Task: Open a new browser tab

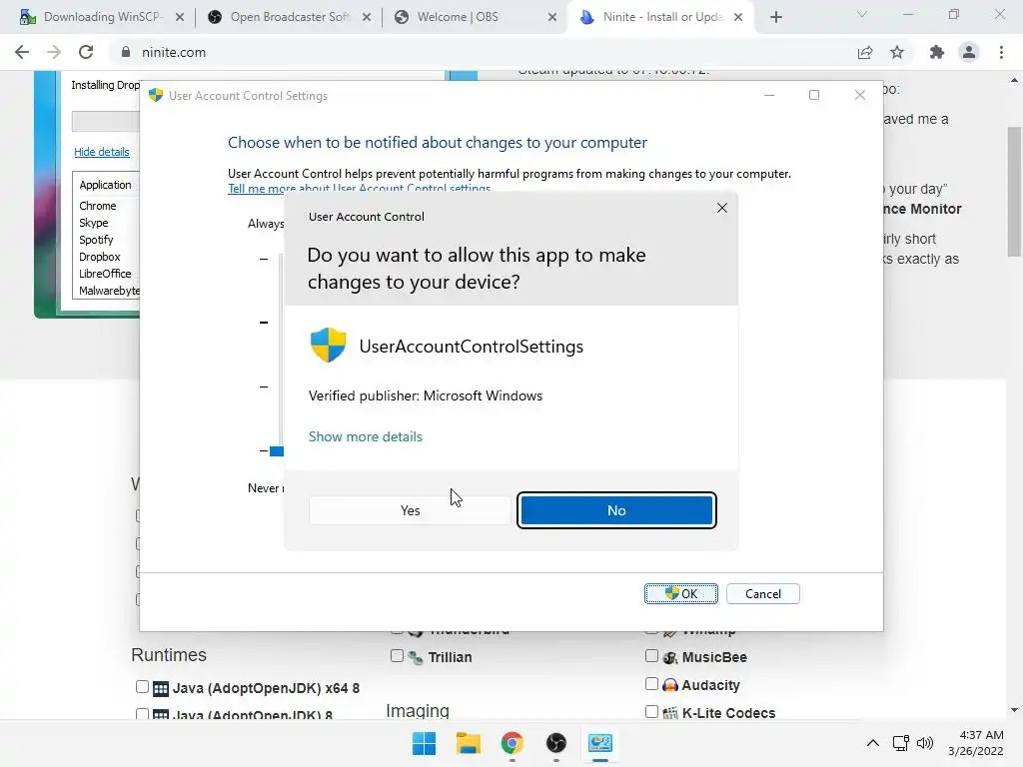Action: click(x=775, y=17)
